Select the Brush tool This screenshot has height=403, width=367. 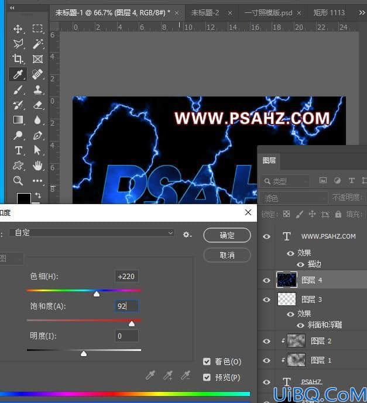(x=18, y=90)
